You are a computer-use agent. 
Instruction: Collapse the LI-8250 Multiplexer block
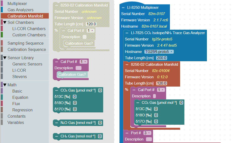point(123,8)
